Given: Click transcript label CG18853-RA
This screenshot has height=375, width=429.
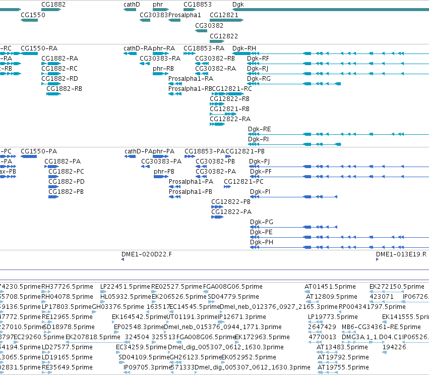Looking at the screenshot, I should 204,48.
